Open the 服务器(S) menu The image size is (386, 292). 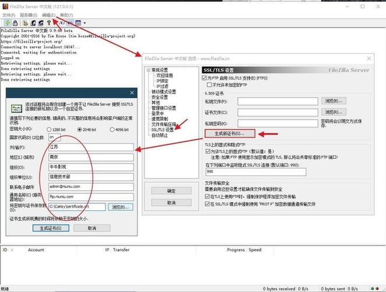pos(29,15)
